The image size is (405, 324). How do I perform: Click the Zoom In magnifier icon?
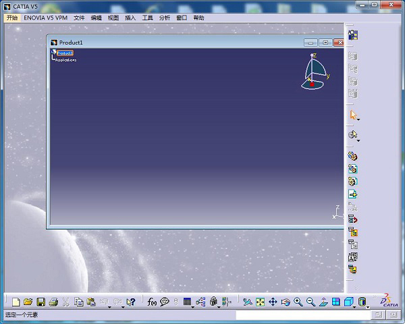coord(298,302)
